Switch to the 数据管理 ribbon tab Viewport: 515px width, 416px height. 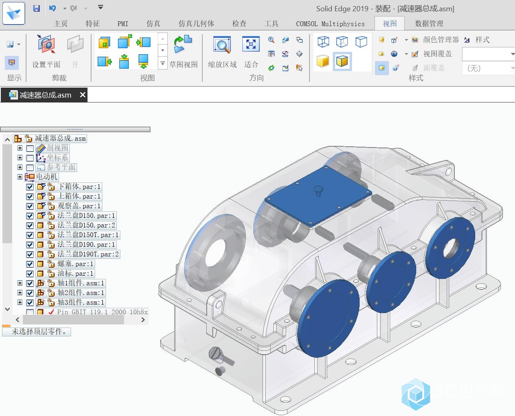pos(429,24)
